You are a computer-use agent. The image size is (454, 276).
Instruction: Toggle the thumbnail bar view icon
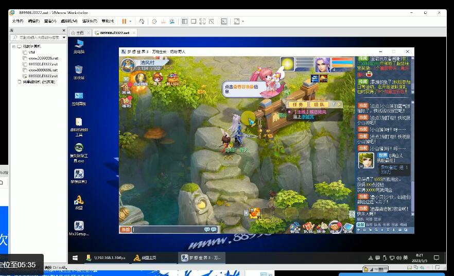pyautogui.click(x=194, y=22)
